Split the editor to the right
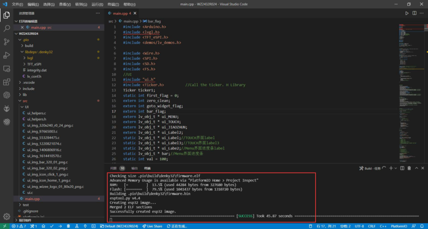The image size is (428, 229). [x=414, y=13]
